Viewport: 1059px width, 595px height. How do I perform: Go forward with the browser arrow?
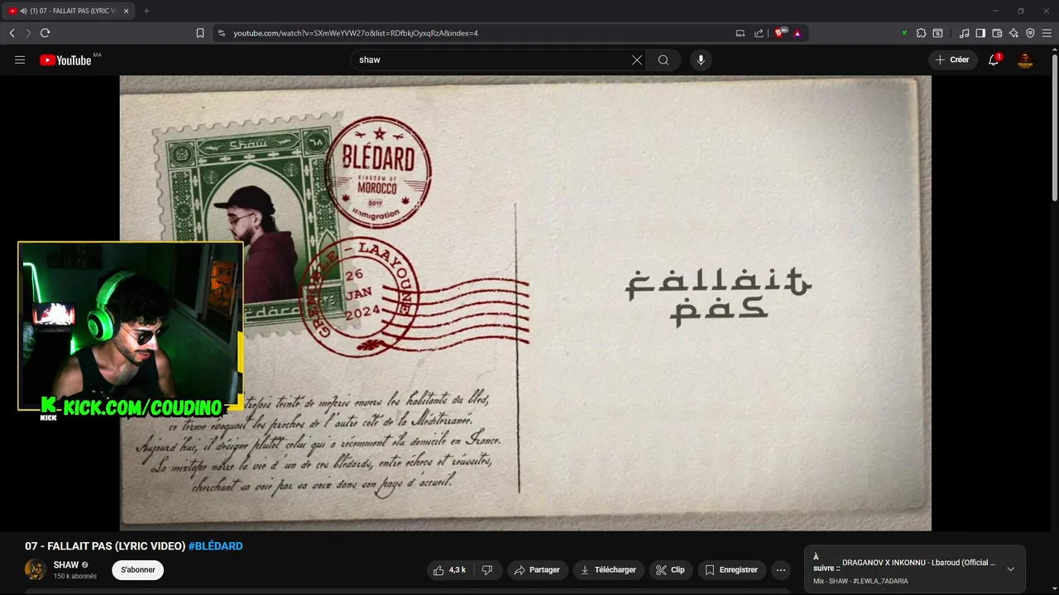point(28,33)
